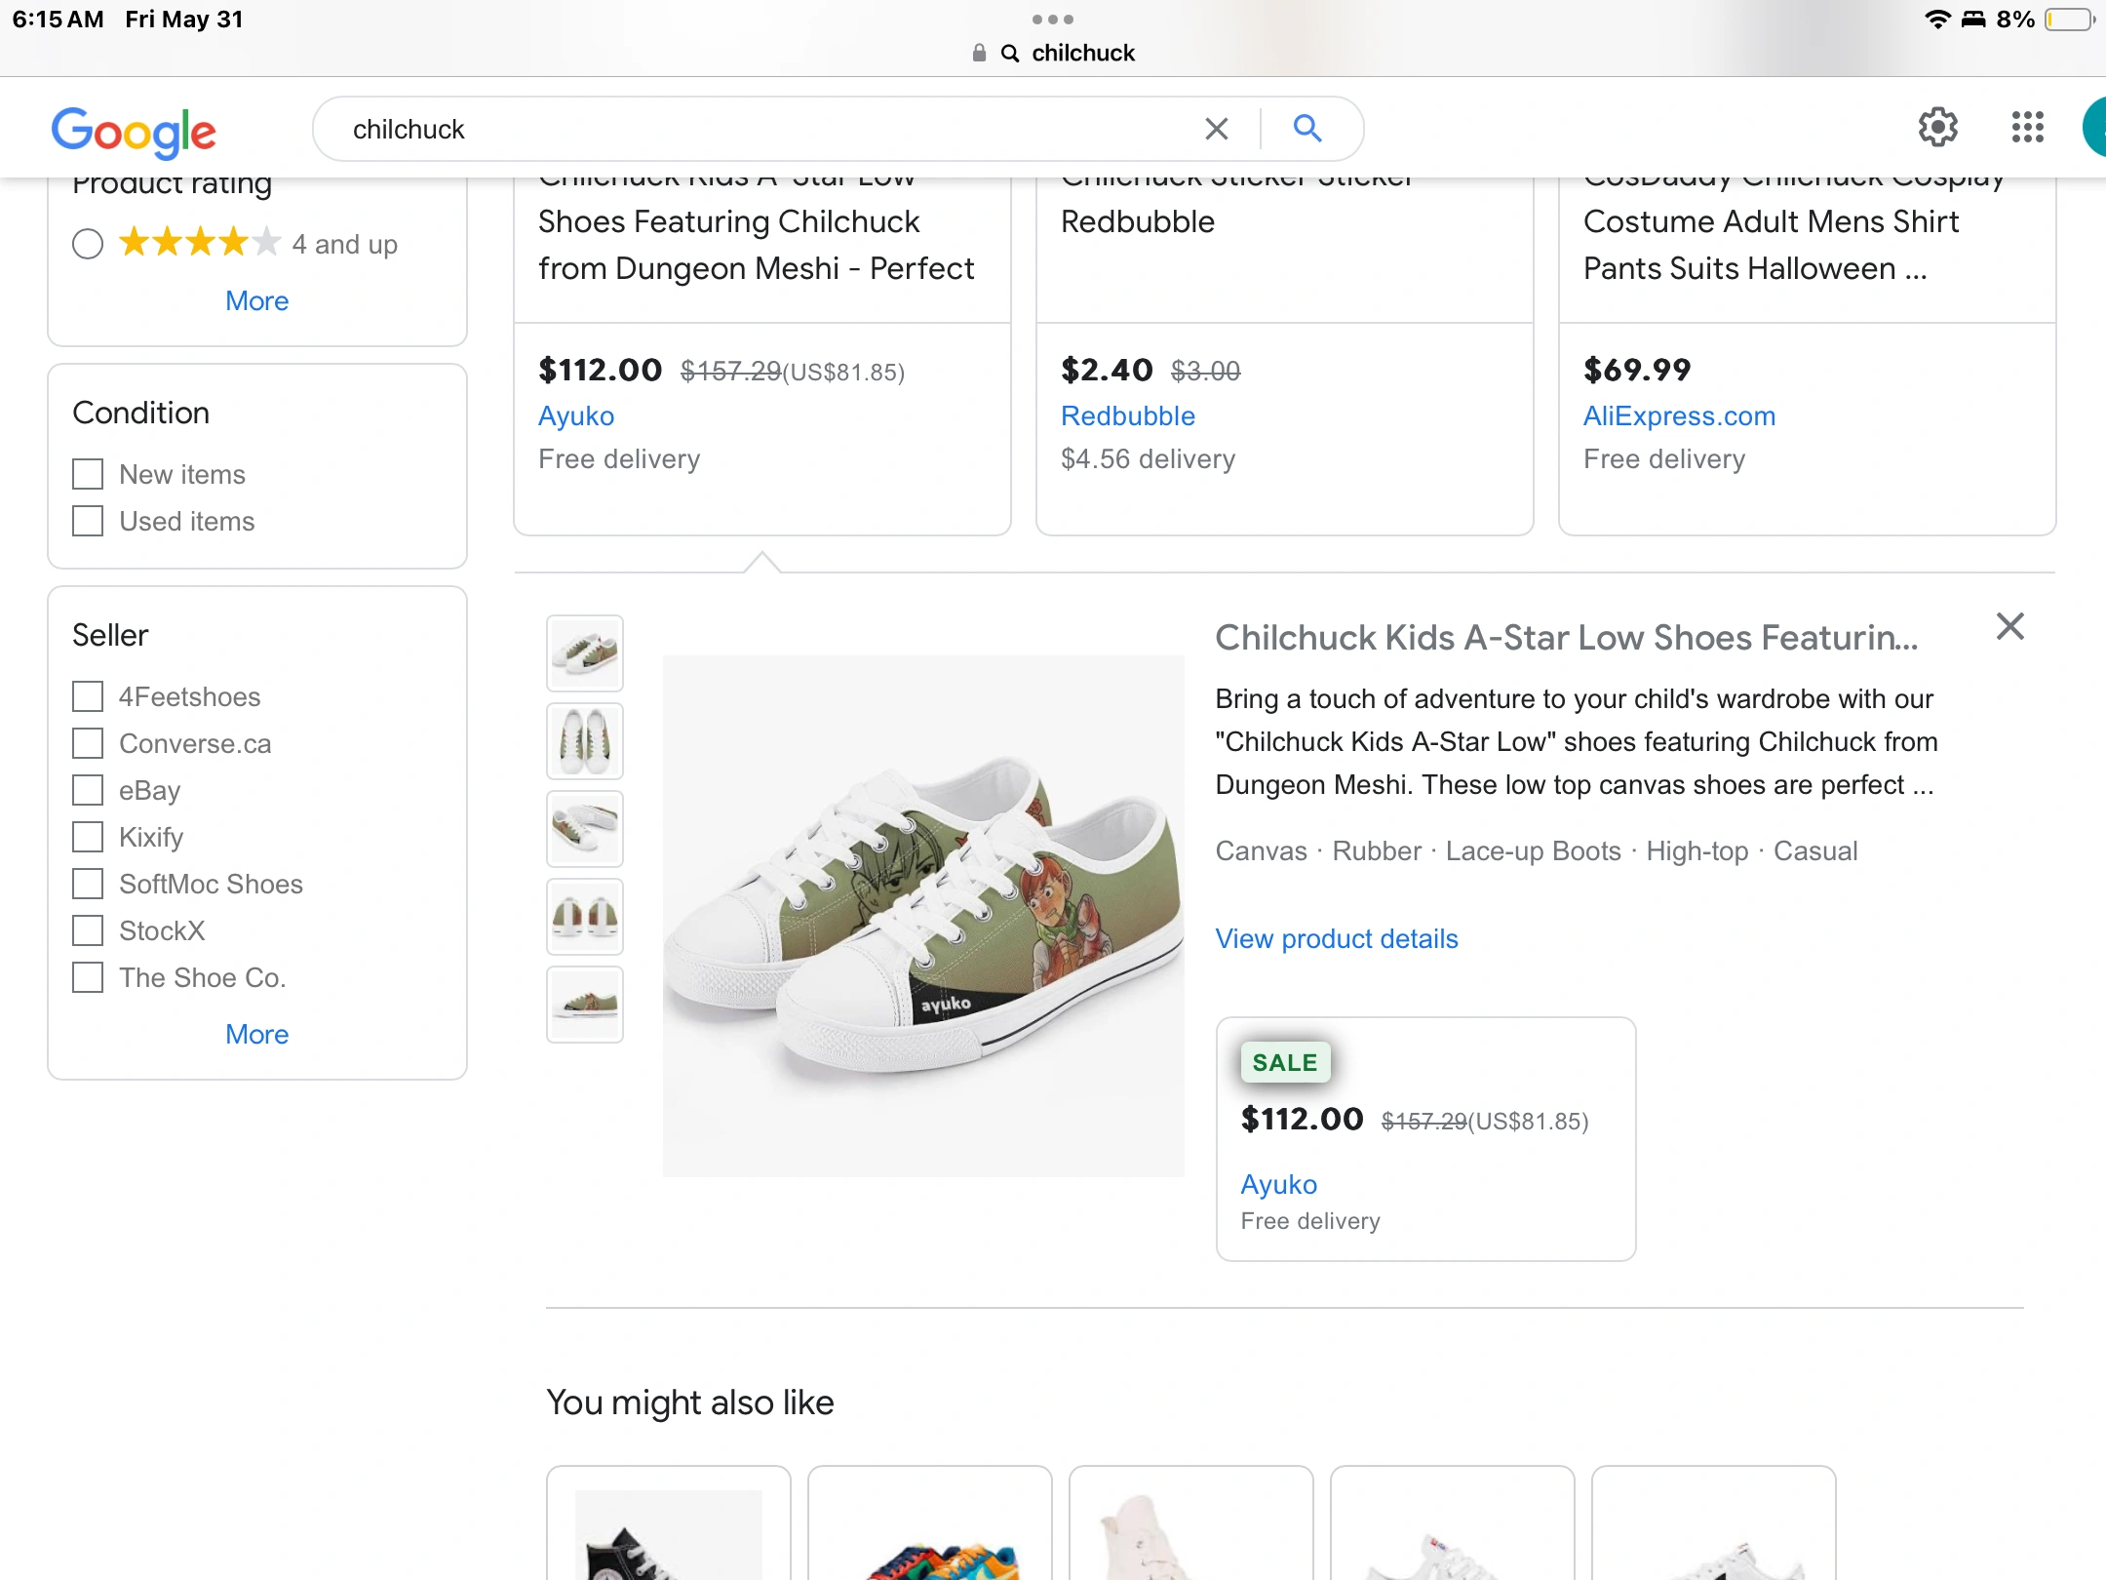Select the last shoe side-view thumbnail
Screen dimensions: 2106x1580
[x=585, y=1005]
